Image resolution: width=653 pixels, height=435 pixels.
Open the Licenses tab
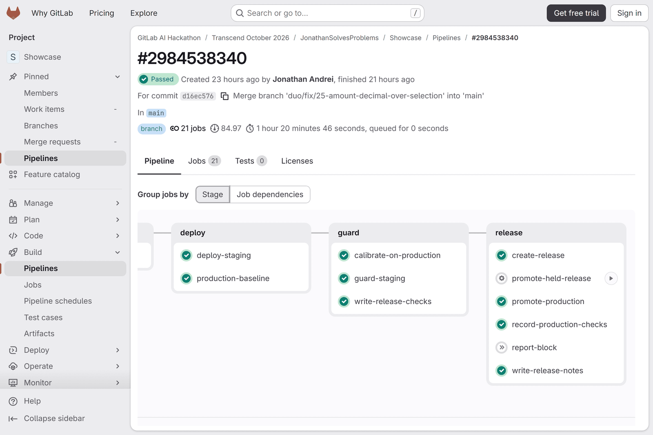(x=297, y=161)
